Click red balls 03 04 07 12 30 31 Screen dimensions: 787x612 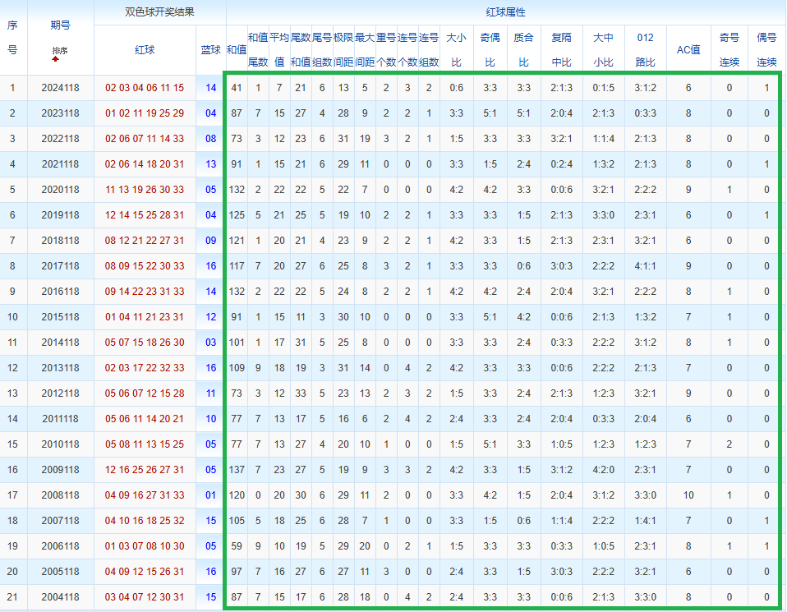tap(145, 597)
